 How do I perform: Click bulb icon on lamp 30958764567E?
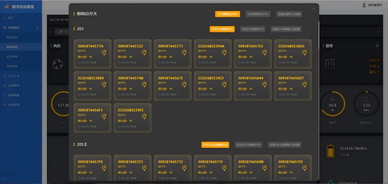coord(184,84)
